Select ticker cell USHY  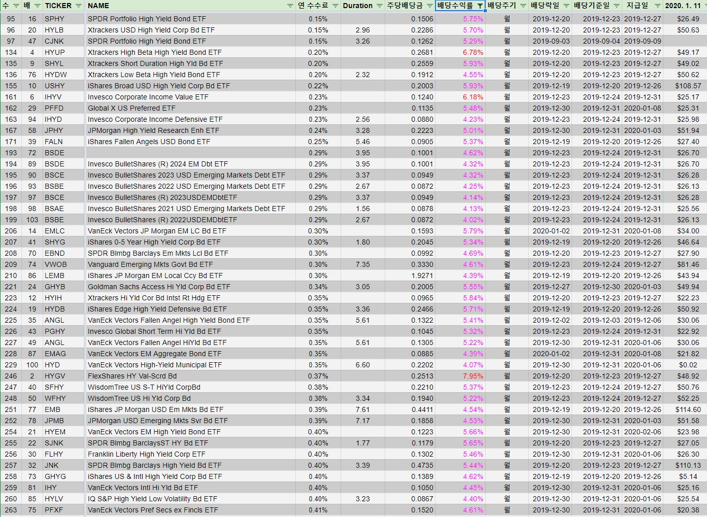63,86
